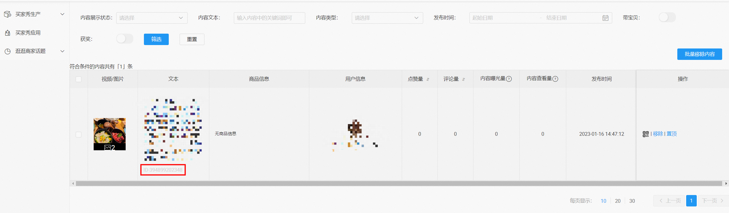Open the 内容展示状态 dropdown
729x213 pixels.
pyautogui.click(x=152, y=18)
